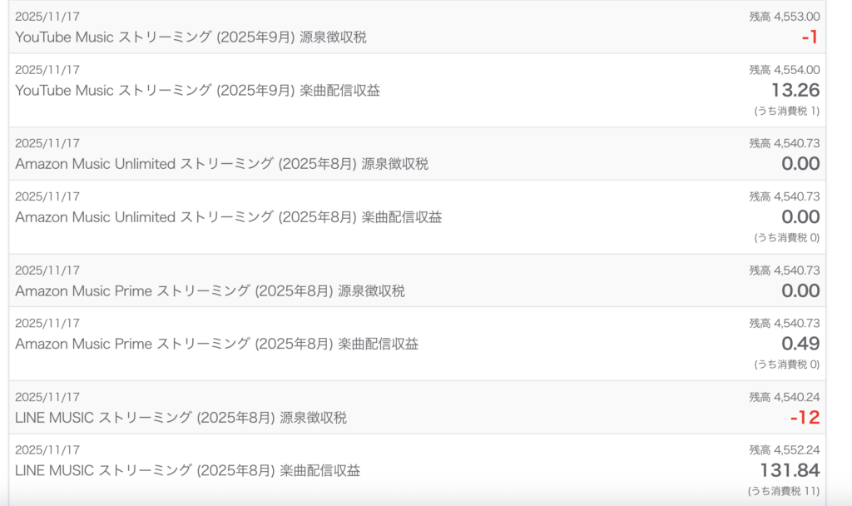Click the 残高 4,553.00 balance label
852x506 pixels.
click(785, 16)
